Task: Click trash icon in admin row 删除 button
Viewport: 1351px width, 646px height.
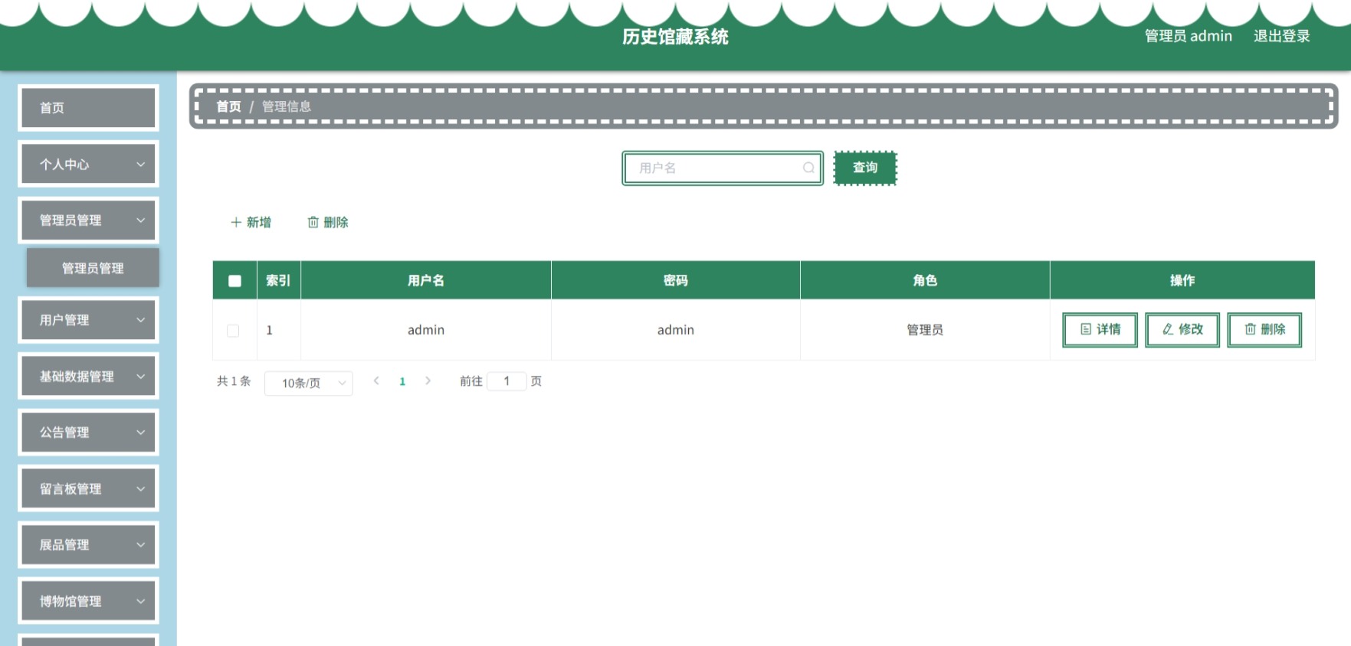Action: click(1250, 329)
